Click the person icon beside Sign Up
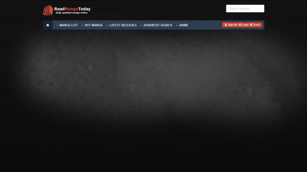 [x=226, y=25]
